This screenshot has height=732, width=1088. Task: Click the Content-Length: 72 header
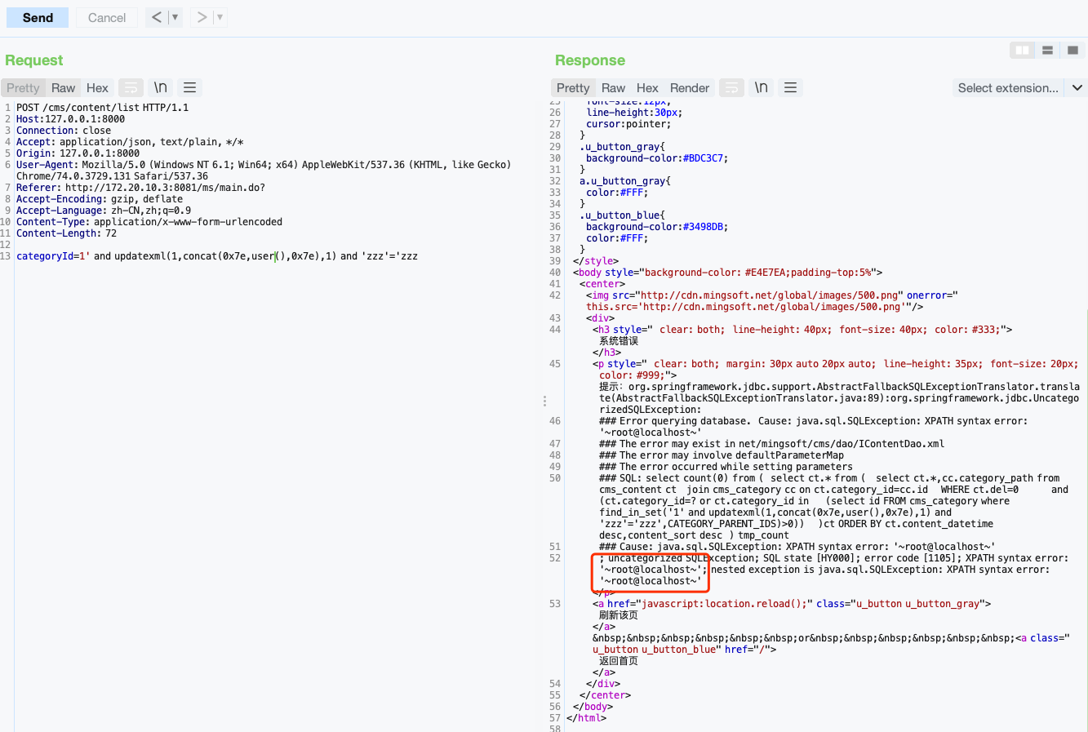[x=66, y=233]
